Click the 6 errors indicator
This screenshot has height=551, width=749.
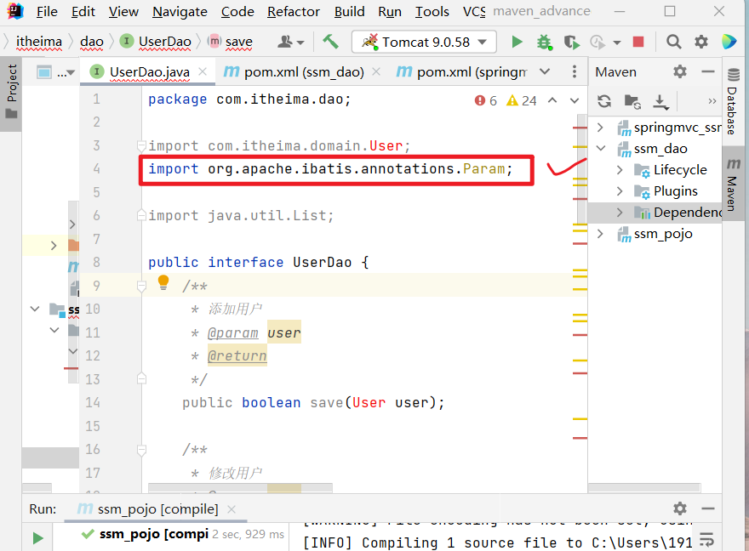point(486,100)
